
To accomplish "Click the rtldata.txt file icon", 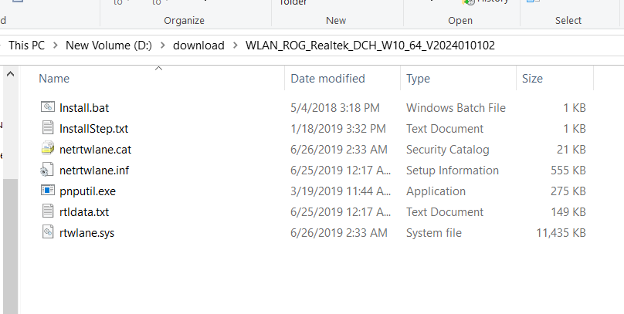I will click(x=48, y=211).
